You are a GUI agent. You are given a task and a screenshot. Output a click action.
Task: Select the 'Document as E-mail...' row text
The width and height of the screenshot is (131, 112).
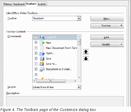(59, 69)
